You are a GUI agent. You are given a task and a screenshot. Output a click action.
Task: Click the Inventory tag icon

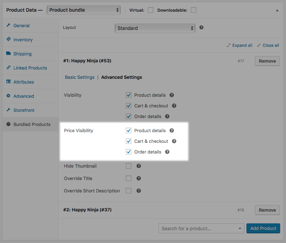[x=8, y=39]
